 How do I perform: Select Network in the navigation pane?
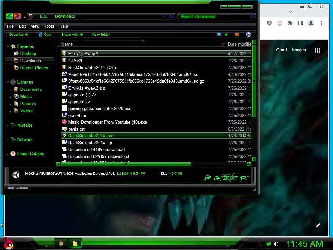click(25, 139)
